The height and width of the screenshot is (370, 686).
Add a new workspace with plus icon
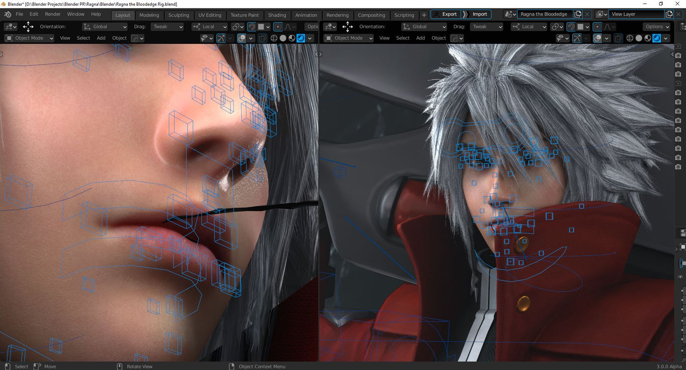[424, 15]
